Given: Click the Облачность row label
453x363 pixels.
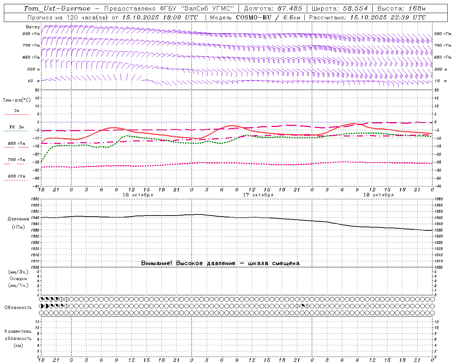Looking at the screenshot, I should coord(18,308).
